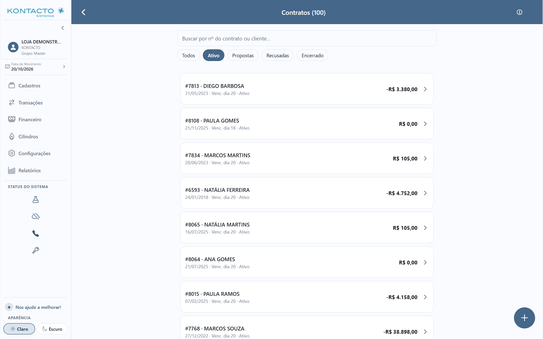Click the Financeiro money icon
Viewport: 543px width, 339px height.
(x=12, y=119)
